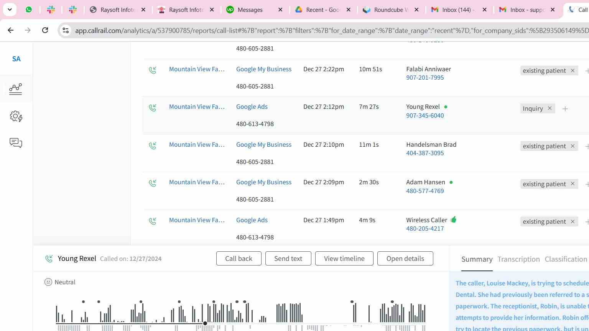Click phone number 907-345-6040
Screen dimensions: 589x331
[425, 115]
